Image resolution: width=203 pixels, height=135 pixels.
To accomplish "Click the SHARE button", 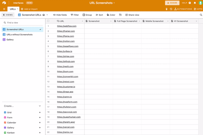I will coord(172,3).
